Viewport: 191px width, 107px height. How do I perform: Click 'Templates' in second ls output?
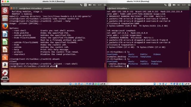pyautogui.click(x=156, y=62)
